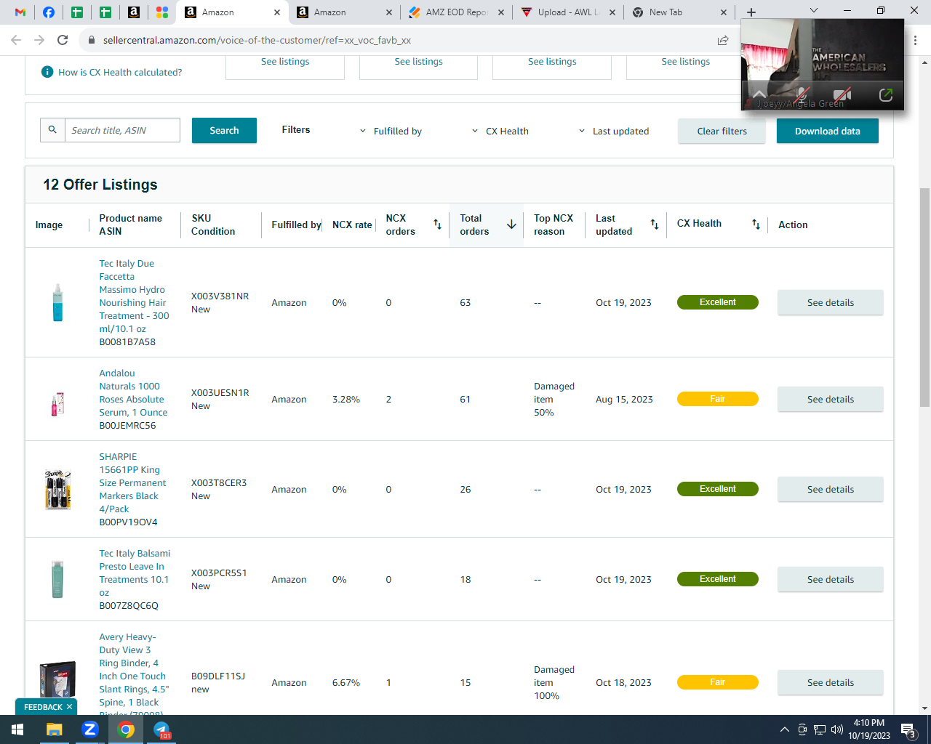Sort listings by CX Health column
Screen dimensions: 931x744
pyautogui.click(x=756, y=225)
